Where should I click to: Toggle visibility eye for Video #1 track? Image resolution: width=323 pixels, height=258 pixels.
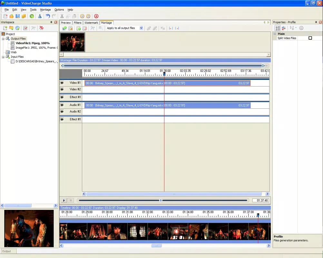pos(62,83)
